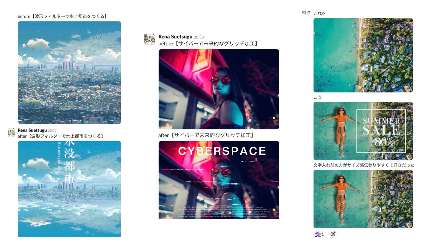428x248 pixels.
Task: Open the aerial beach coastline photo
Action: click(x=363, y=55)
